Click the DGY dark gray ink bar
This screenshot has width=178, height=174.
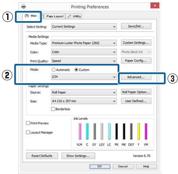tap(131, 131)
